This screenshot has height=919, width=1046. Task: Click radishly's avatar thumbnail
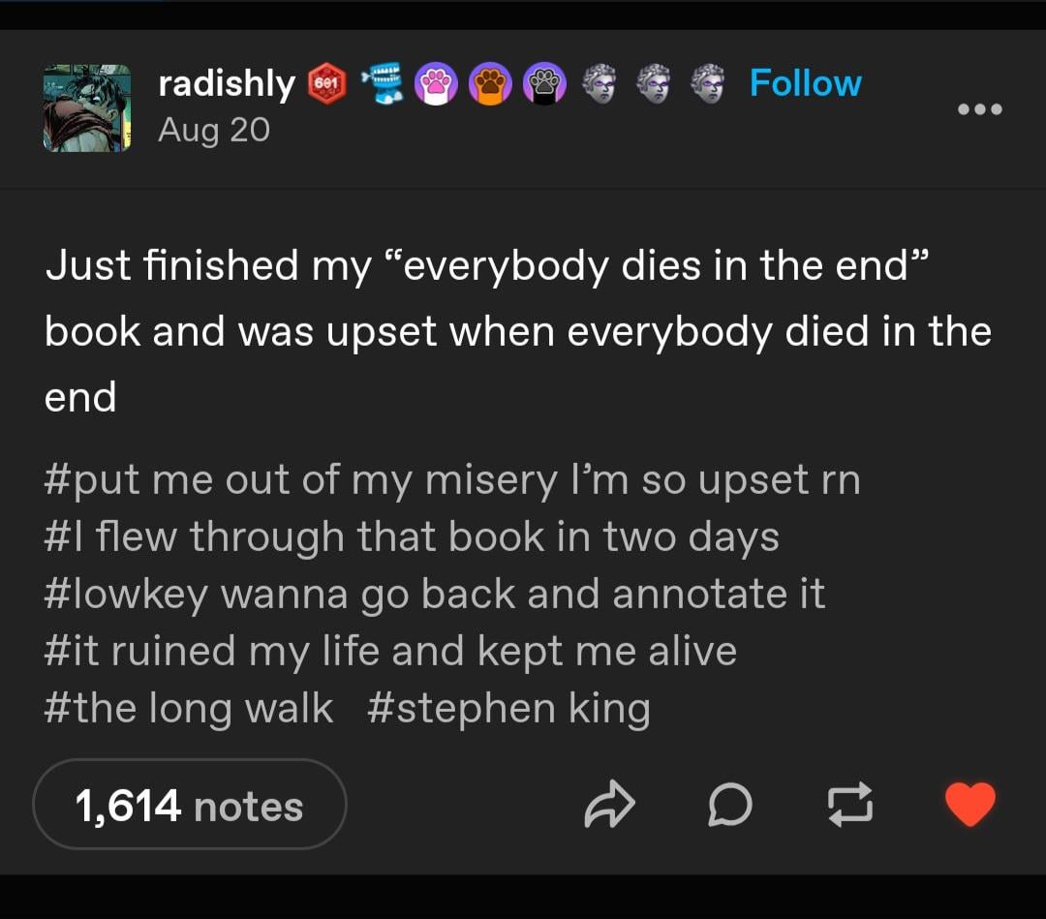coord(86,107)
